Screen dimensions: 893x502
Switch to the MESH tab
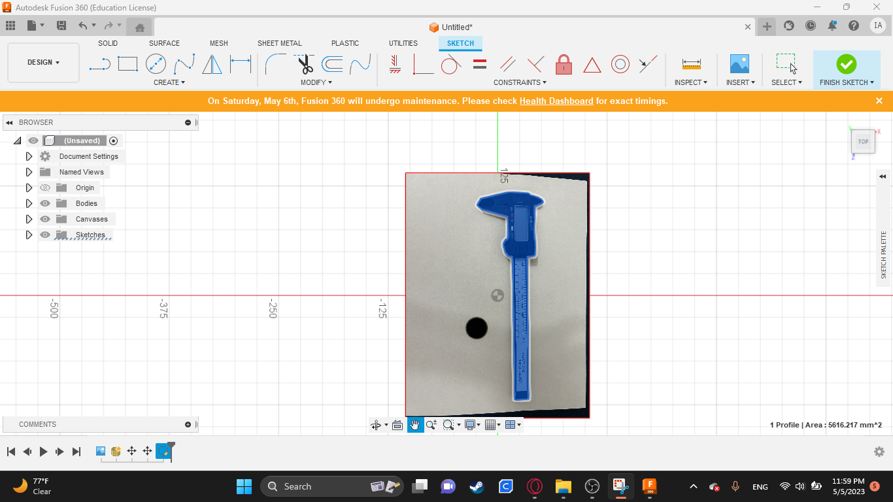[219, 43]
